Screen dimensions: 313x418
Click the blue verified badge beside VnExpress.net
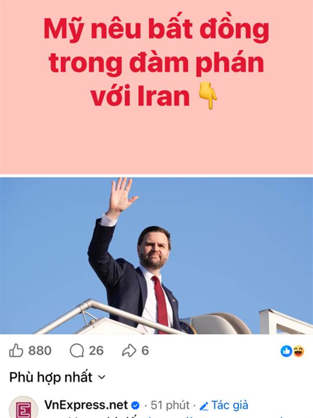coord(136,405)
